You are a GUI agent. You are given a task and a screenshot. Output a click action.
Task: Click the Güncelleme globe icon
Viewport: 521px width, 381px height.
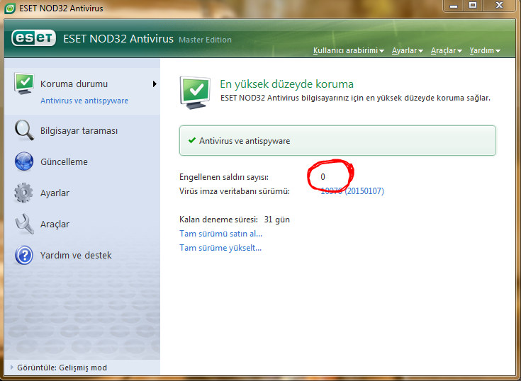click(24, 161)
